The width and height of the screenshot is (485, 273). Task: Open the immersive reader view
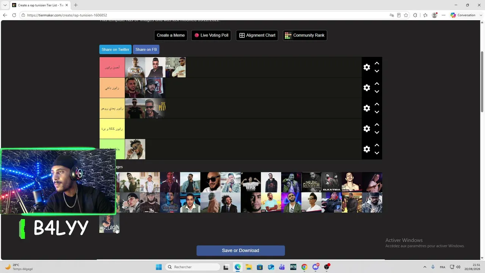coord(399,15)
